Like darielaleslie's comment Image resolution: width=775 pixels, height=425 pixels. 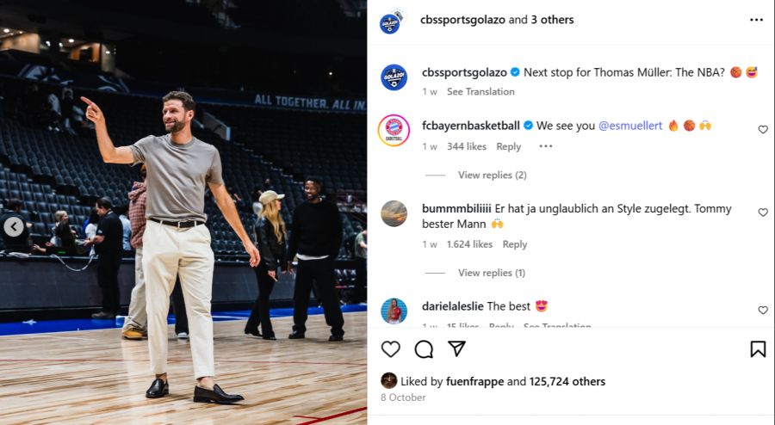click(763, 310)
